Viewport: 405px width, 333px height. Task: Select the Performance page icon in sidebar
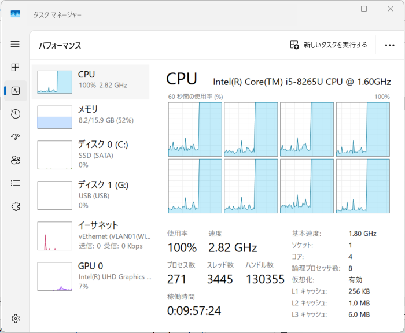coord(16,91)
